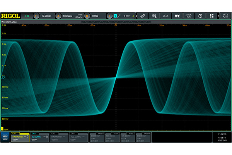Open the function navigation button bottom-left

coord(5,137)
